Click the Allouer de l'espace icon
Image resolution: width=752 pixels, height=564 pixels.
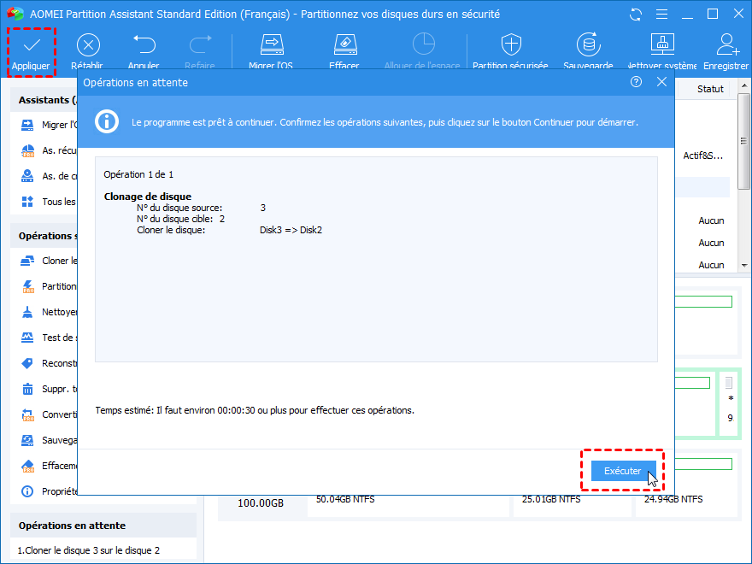pos(424,44)
